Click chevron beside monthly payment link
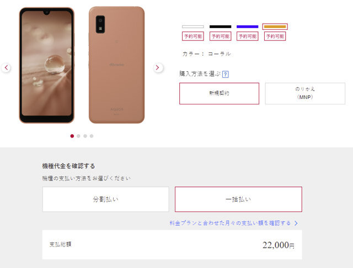 tap(296, 223)
